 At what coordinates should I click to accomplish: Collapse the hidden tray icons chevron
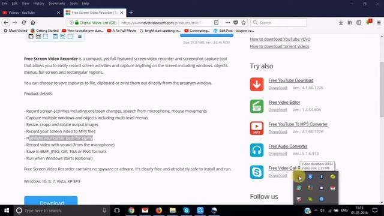tap(316, 211)
